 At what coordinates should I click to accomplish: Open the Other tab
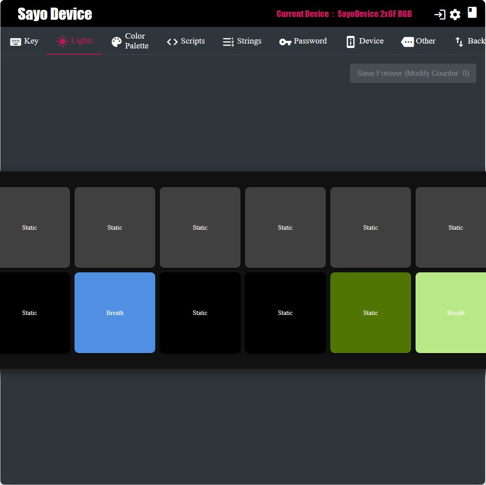(x=418, y=41)
